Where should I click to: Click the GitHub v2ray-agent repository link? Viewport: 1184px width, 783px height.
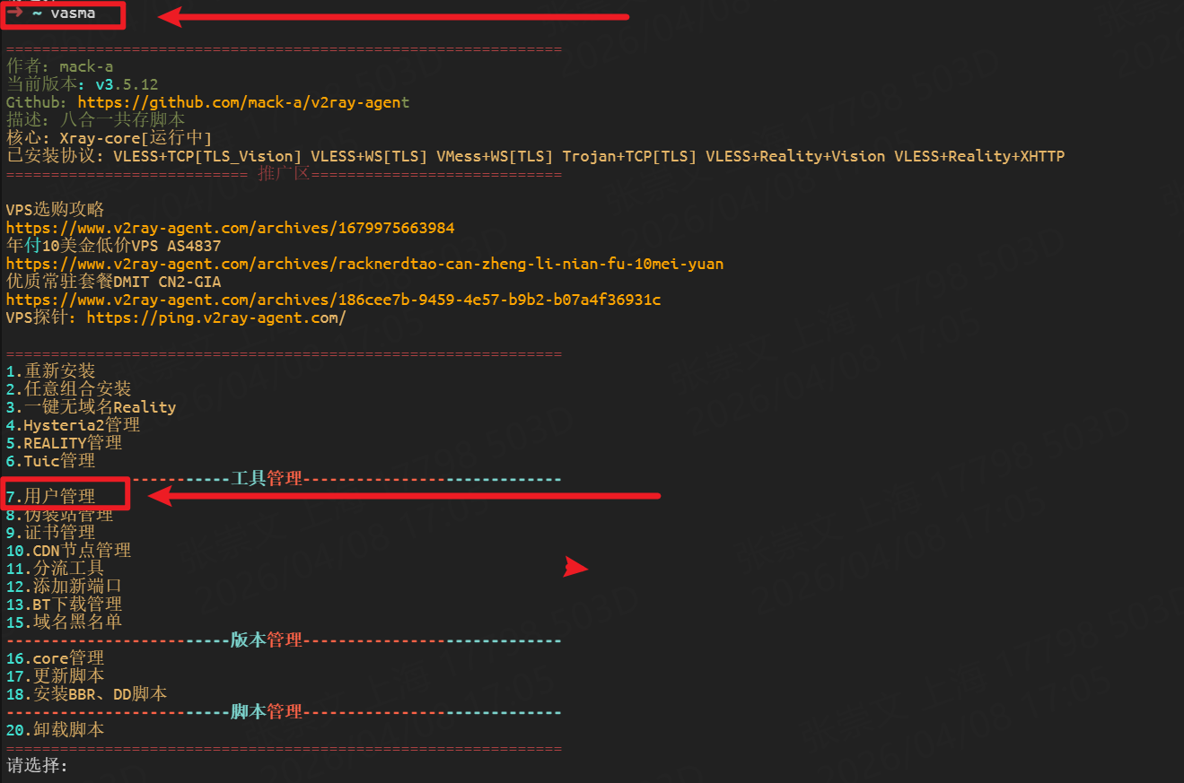click(x=243, y=102)
